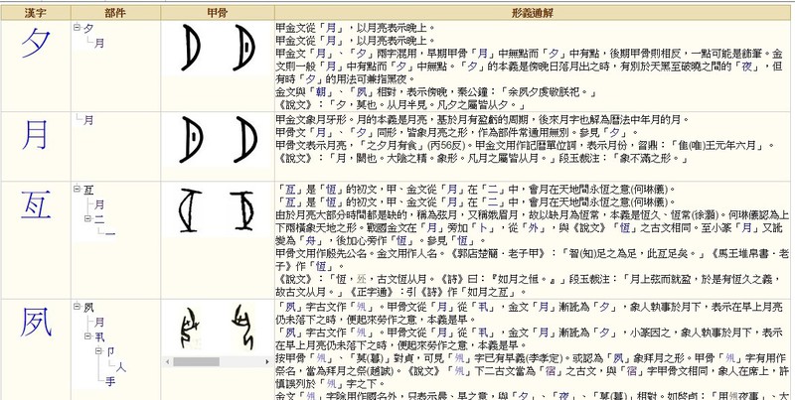Collapse the 亙 component tree node
Image resolution: width=795 pixels, height=400 pixels.
78,190
